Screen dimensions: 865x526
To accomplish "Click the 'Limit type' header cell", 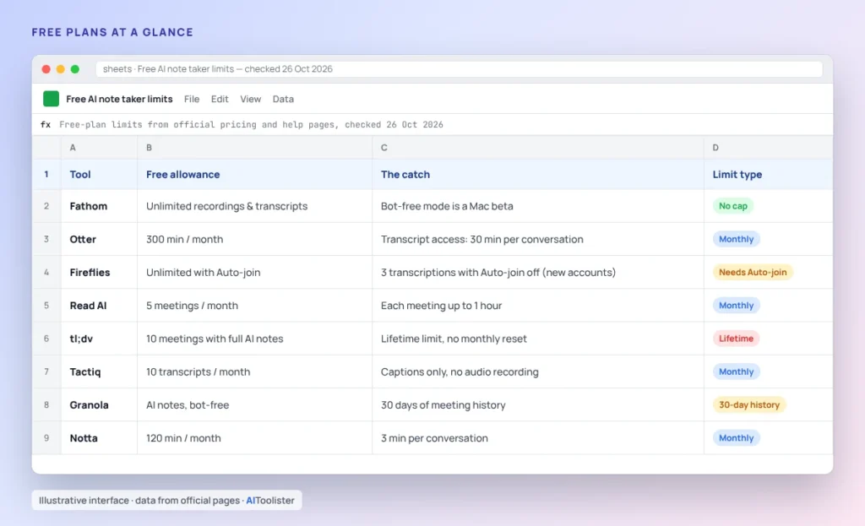I will 769,174.
